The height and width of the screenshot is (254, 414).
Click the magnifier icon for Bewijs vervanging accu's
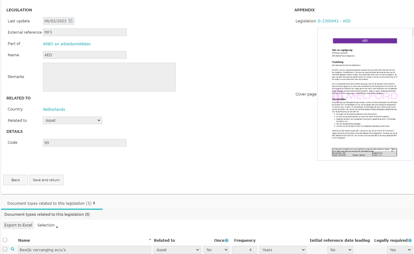click(13, 249)
